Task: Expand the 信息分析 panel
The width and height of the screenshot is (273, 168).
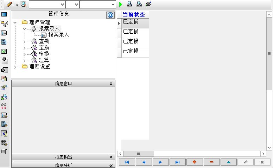Action: 111,166
